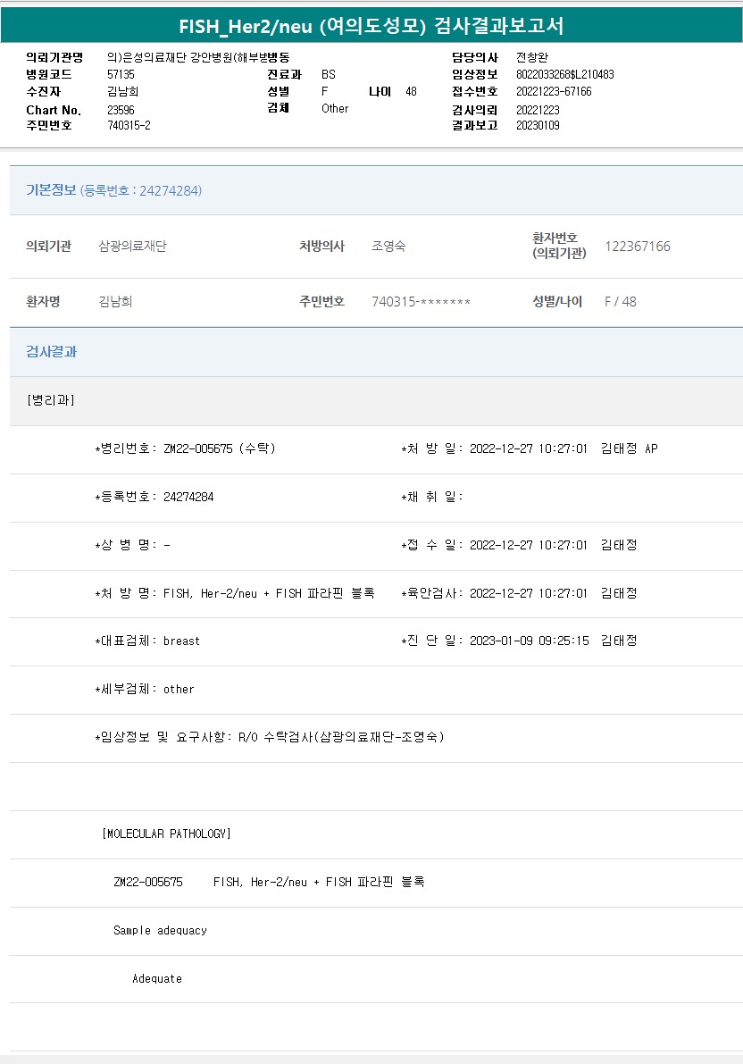Click the department value BS
Image resolution: width=743 pixels, height=1064 pixels.
tap(329, 74)
